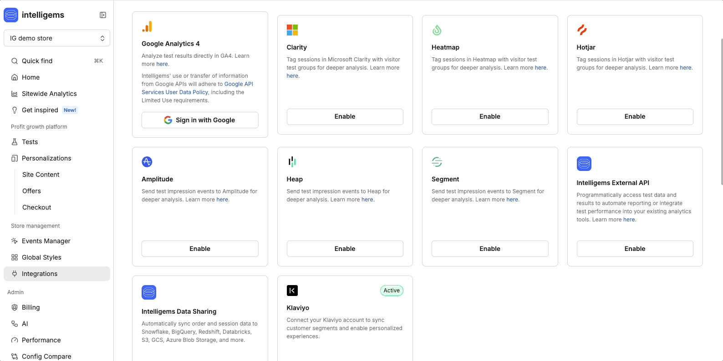This screenshot has height=361, width=723.
Task: Click the Intelligems External API logo
Action: (584, 164)
